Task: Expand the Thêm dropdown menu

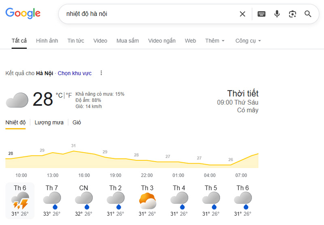Action: pyautogui.click(x=215, y=41)
